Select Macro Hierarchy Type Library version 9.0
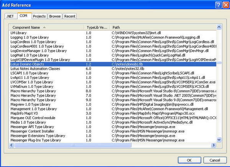 point(113,100)
